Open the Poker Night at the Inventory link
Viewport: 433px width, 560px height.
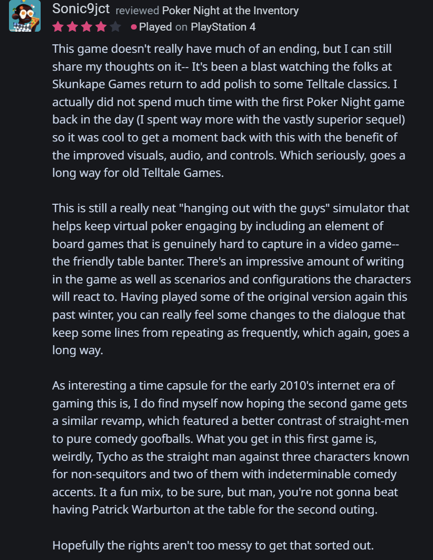click(x=230, y=11)
